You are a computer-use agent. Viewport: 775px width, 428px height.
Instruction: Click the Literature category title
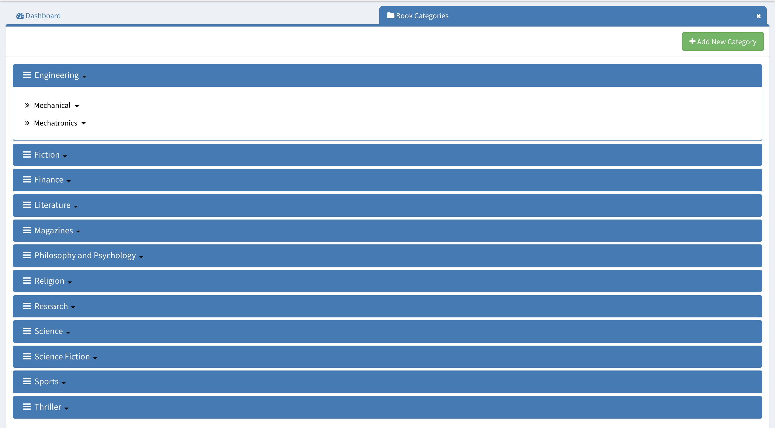coord(52,205)
